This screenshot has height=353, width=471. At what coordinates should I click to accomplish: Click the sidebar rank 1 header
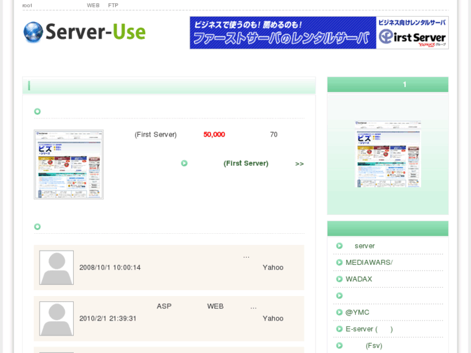coord(388,84)
